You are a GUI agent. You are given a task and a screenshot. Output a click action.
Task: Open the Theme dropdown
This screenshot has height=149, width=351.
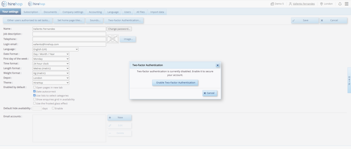click(x=51, y=83)
